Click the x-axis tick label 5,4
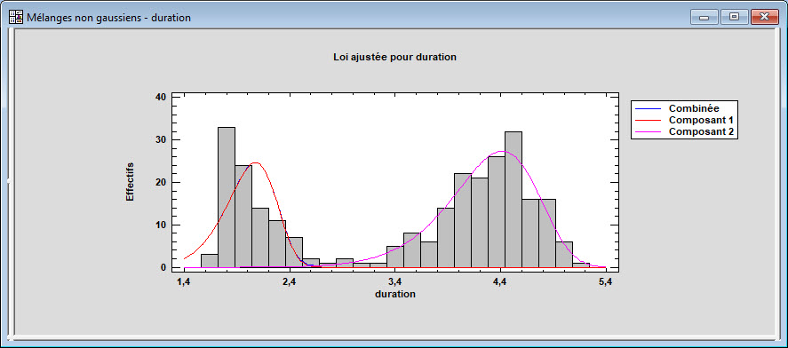Viewport: 788px width, 348px height. coord(606,282)
